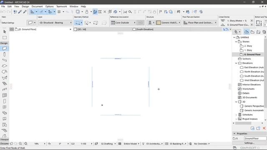Image resolution: width=267 pixels, height=150 pixels.
Task: Select the Column tool in toolbox
Action: pos(5,55)
